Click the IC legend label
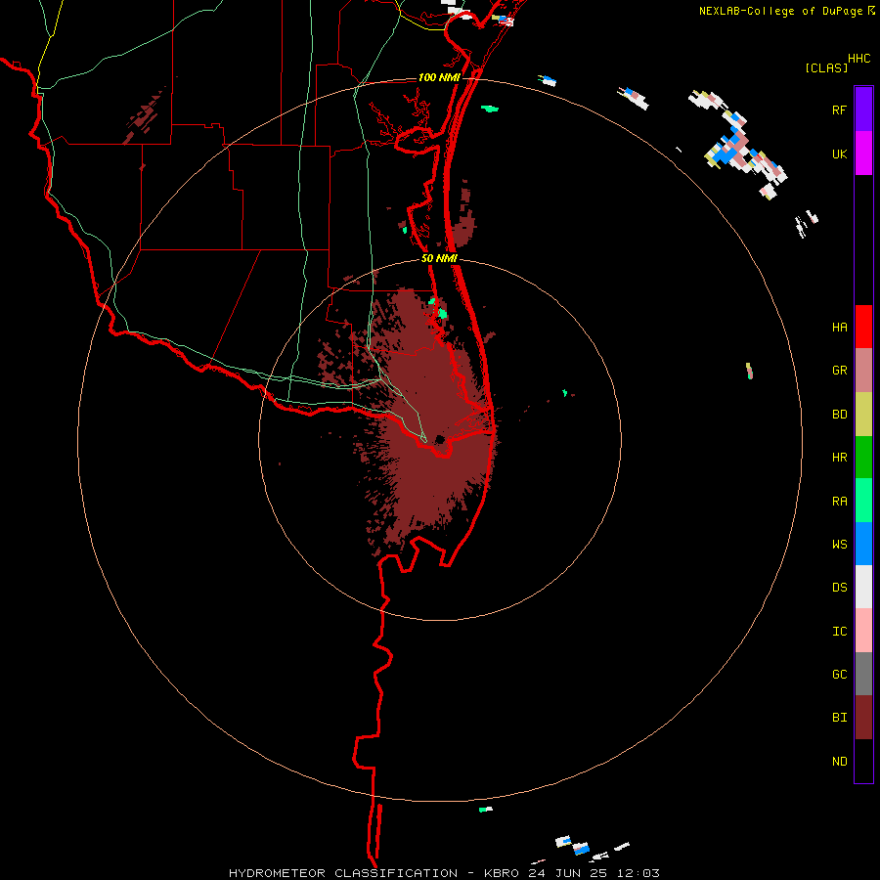Image resolution: width=880 pixels, height=880 pixels. click(839, 632)
